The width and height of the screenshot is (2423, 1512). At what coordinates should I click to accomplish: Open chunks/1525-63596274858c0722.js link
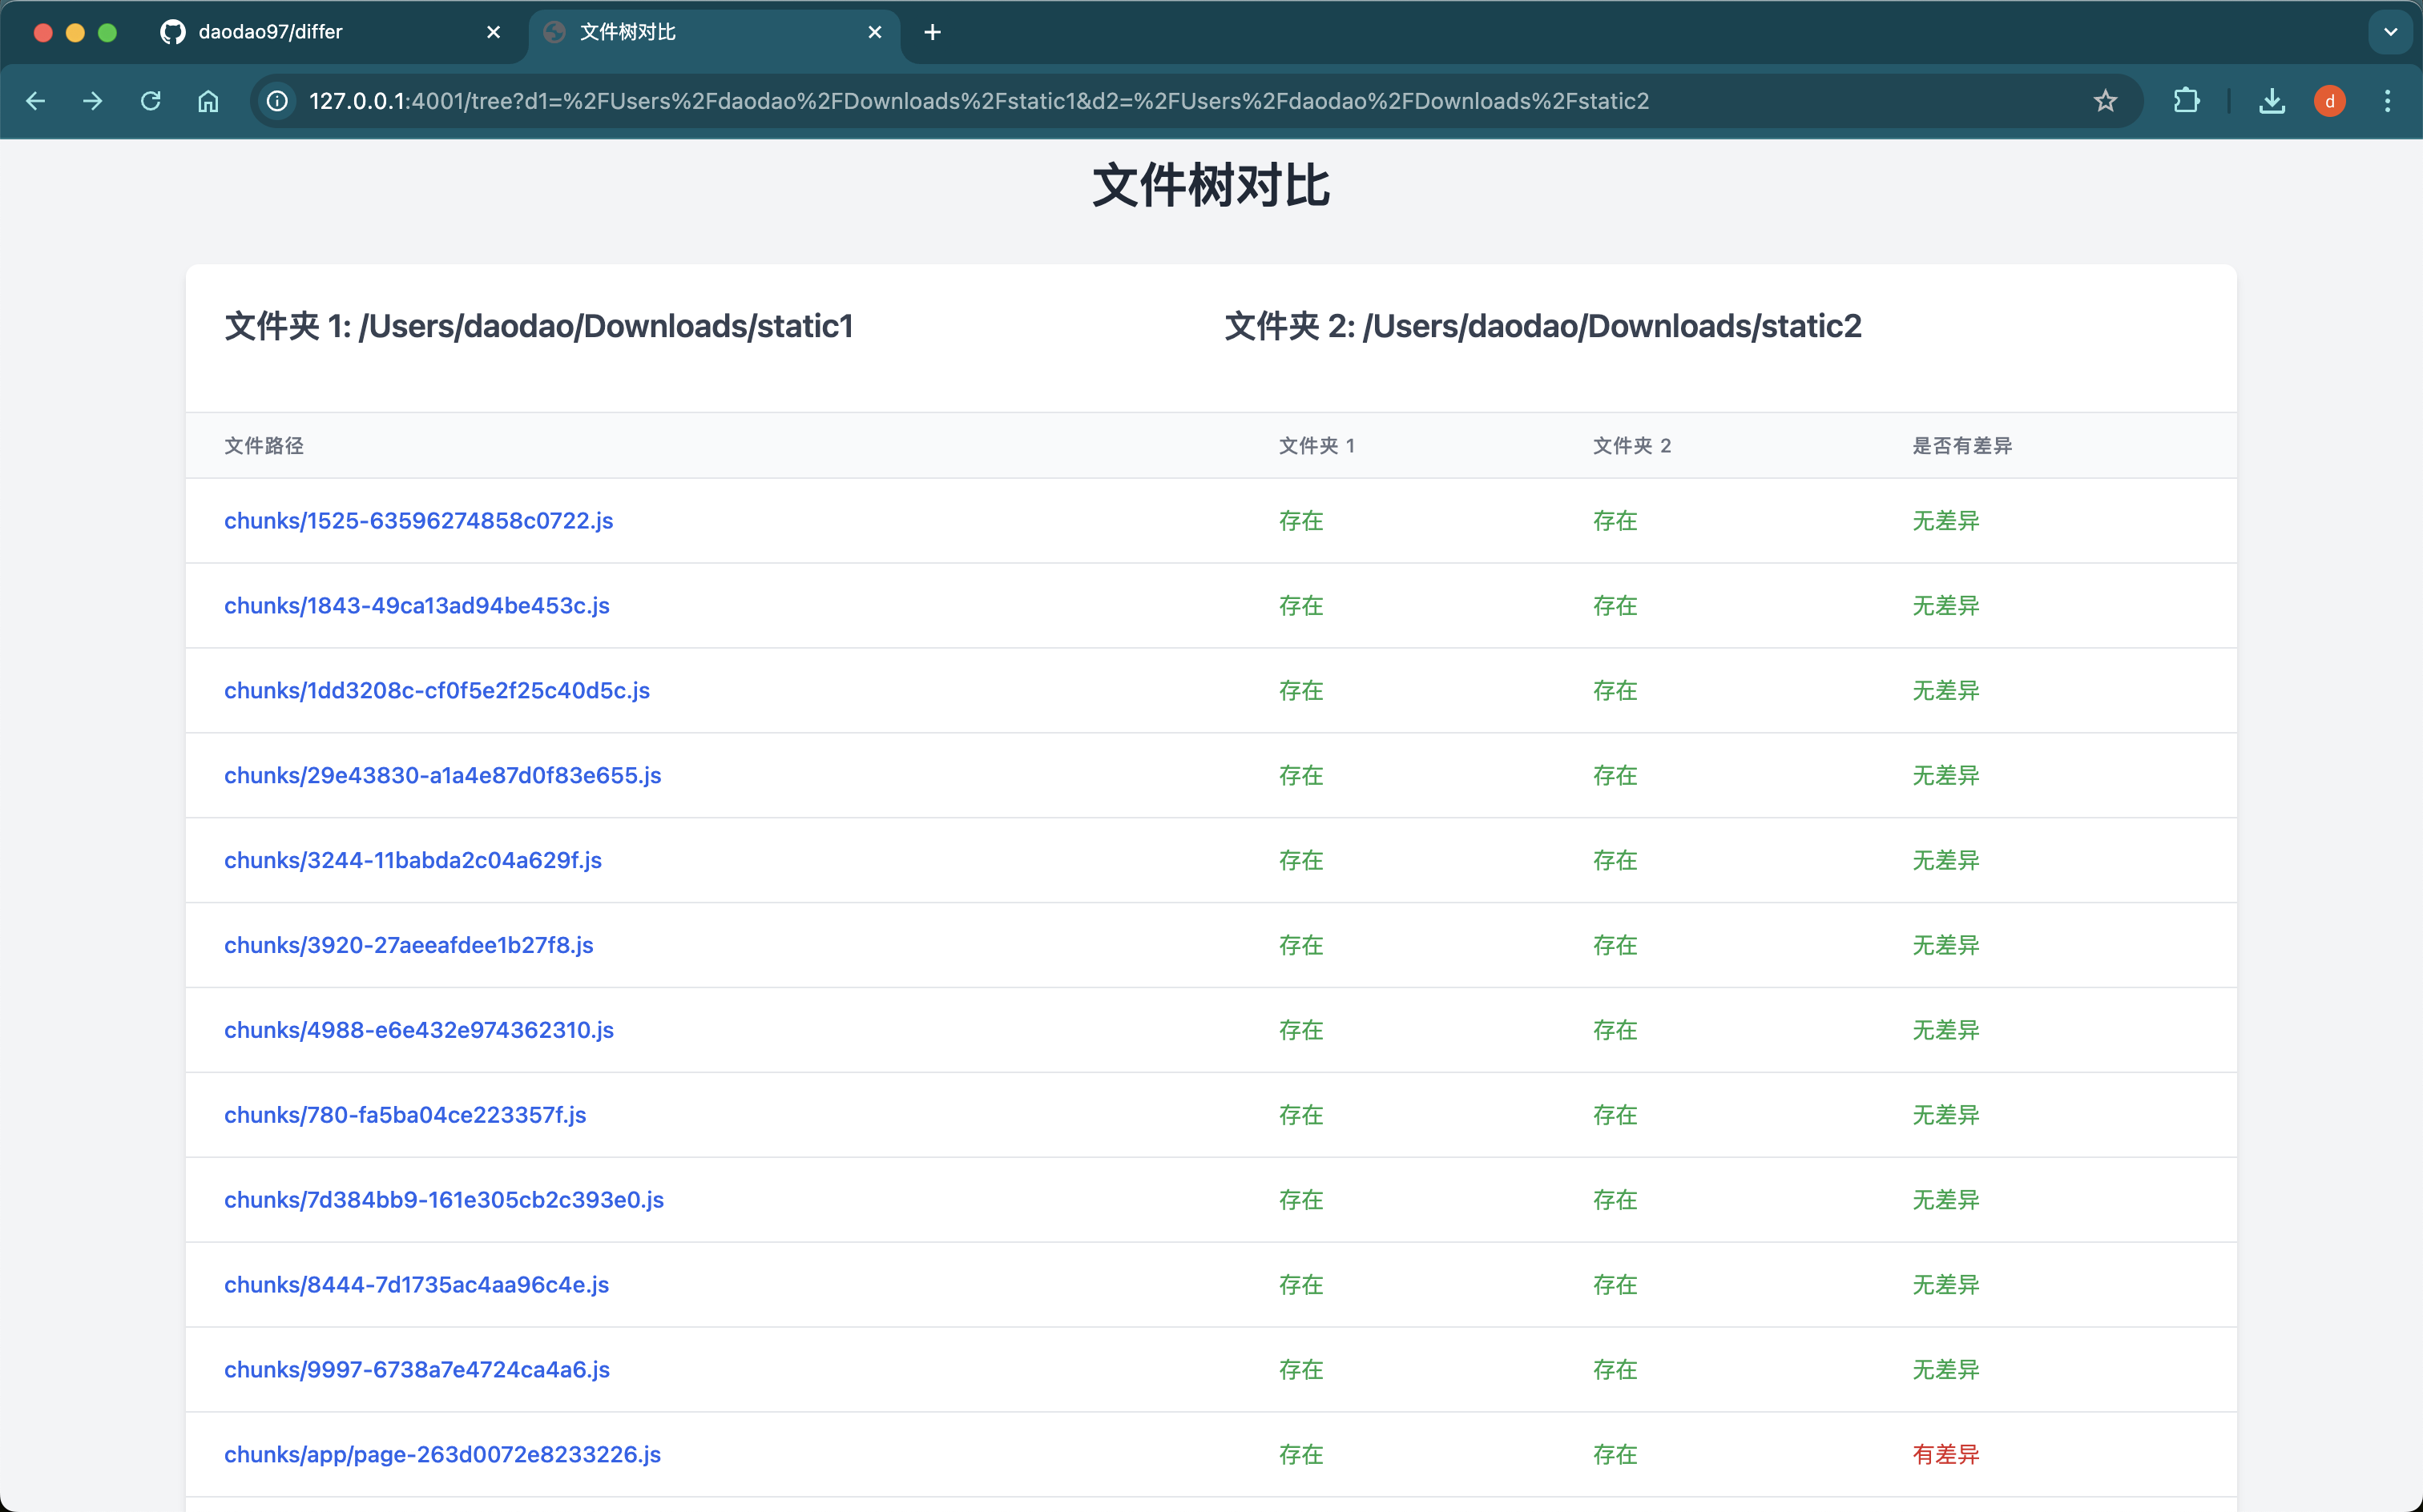(418, 520)
